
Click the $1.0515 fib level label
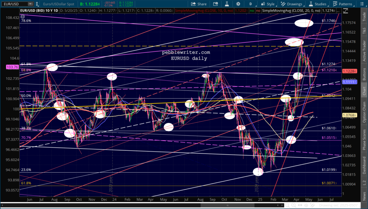click(329, 138)
